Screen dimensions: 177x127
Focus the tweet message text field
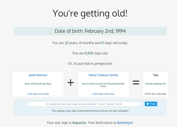[x=84, y=104]
